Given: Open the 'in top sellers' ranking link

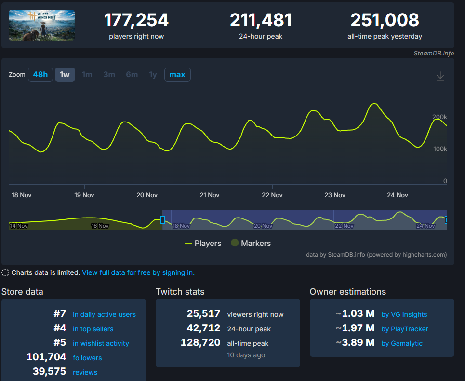Looking at the screenshot, I should (93, 329).
